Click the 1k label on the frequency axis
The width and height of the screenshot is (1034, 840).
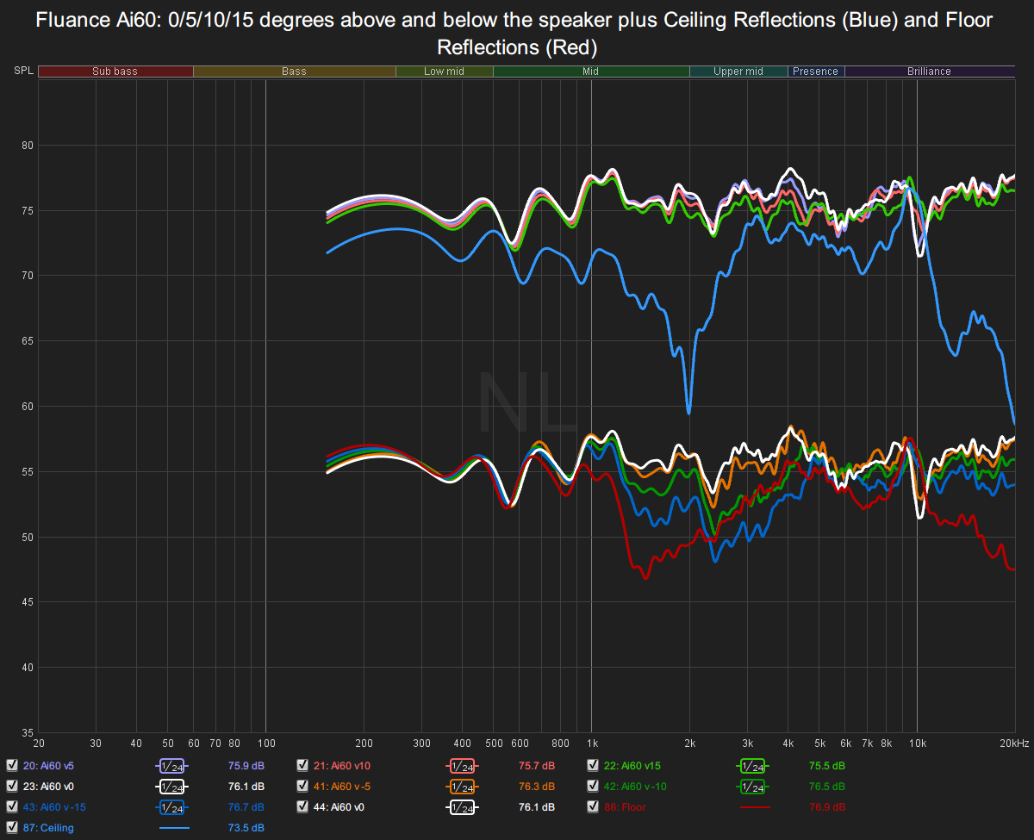pos(591,743)
